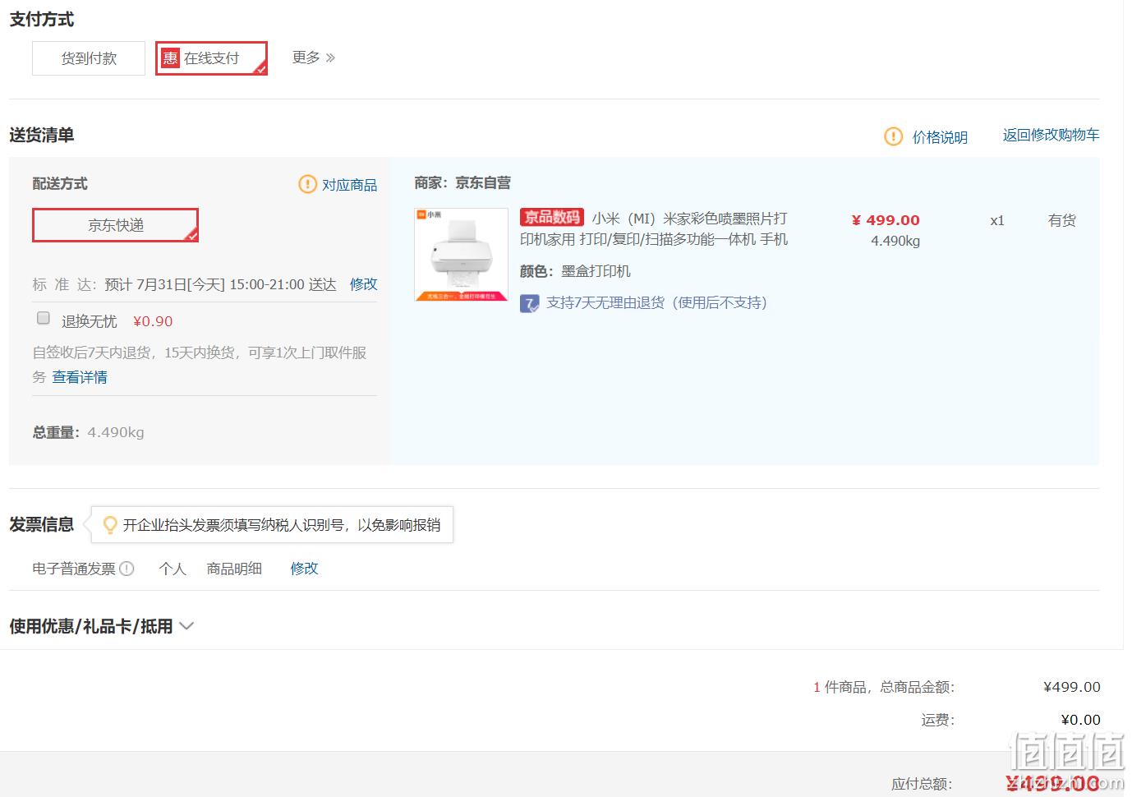
Task: Click the lightbulb invoice tip icon
Action: 109,524
